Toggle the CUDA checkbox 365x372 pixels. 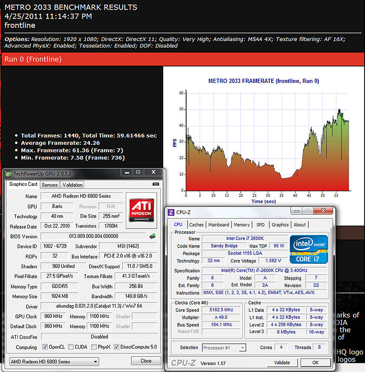pyautogui.click(x=70, y=347)
